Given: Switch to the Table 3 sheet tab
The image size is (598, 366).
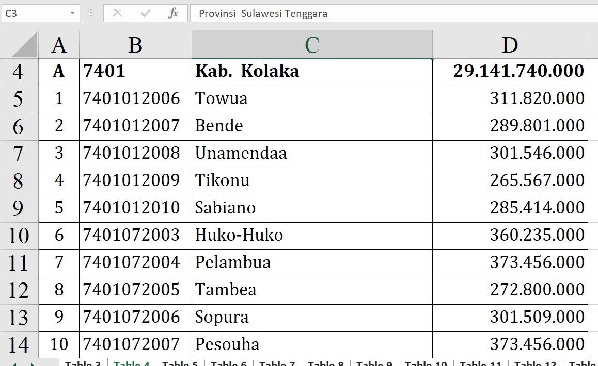Looking at the screenshot, I should [x=83, y=362].
